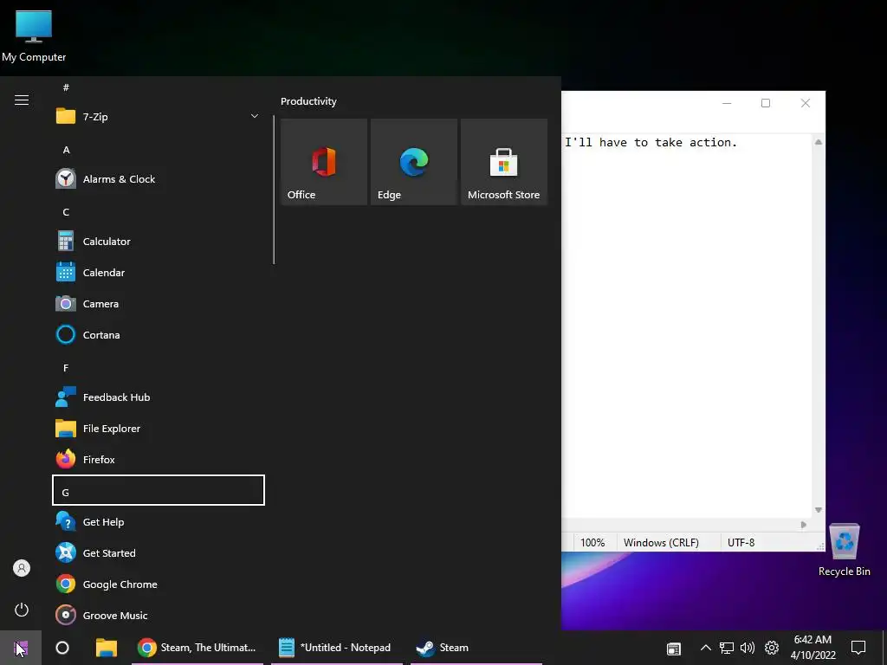This screenshot has height=665, width=887.
Task: Click Windows (CRLF) in Notepad status bar
Action: (x=661, y=542)
